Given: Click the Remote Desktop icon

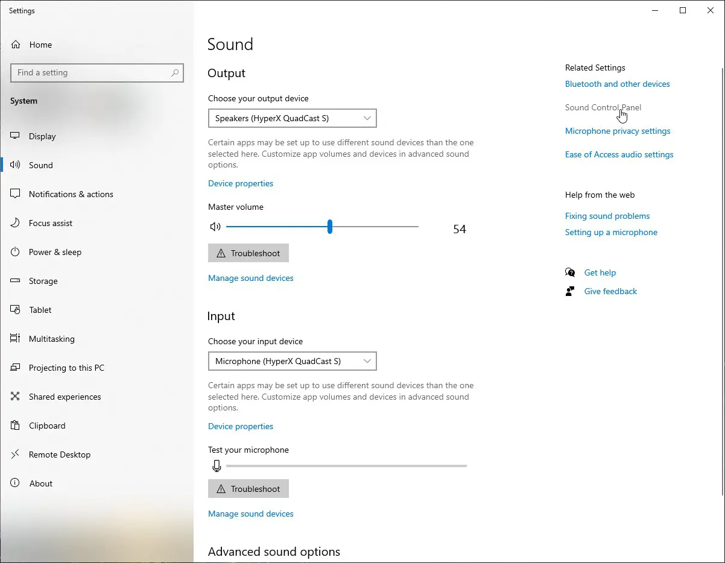Looking at the screenshot, I should pyautogui.click(x=16, y=454).
